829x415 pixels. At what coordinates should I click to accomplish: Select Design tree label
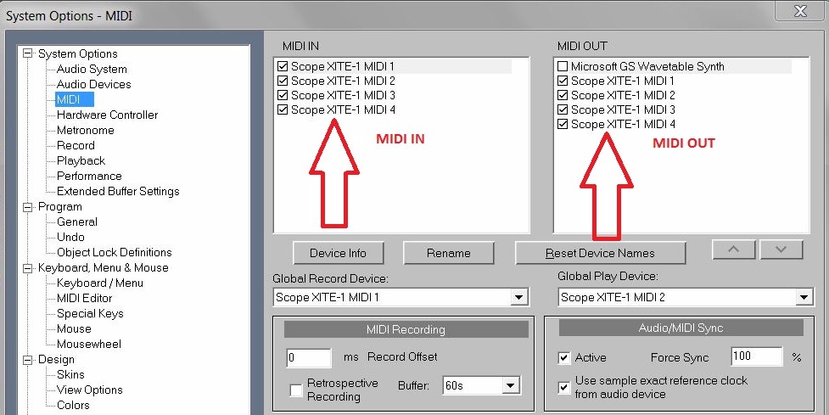[56, 360]
